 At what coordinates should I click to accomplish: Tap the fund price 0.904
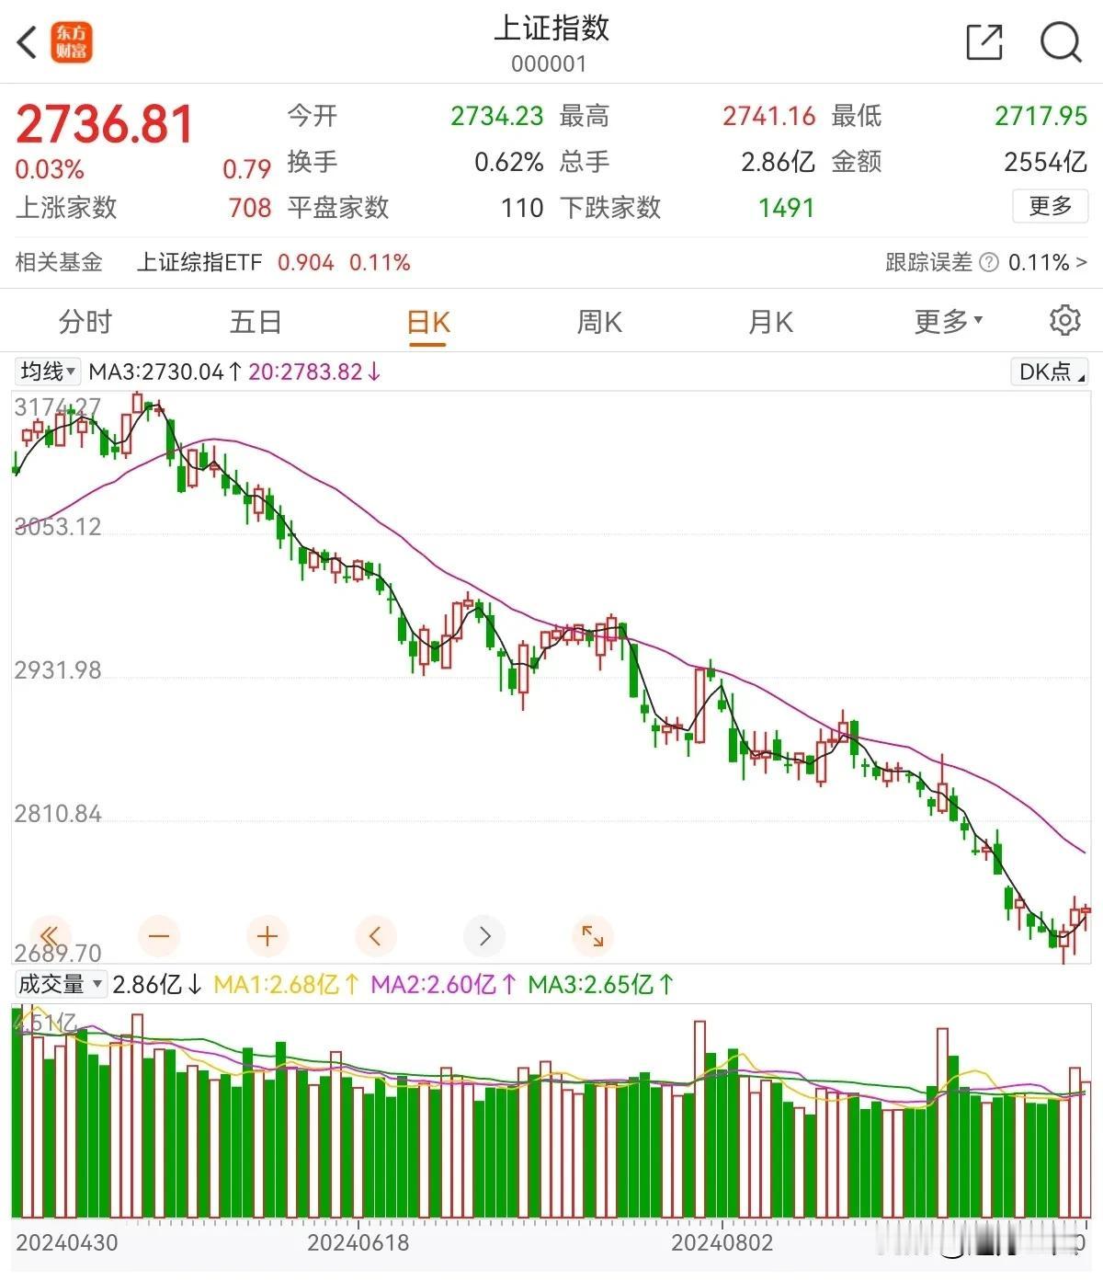[x=306, y=263]
